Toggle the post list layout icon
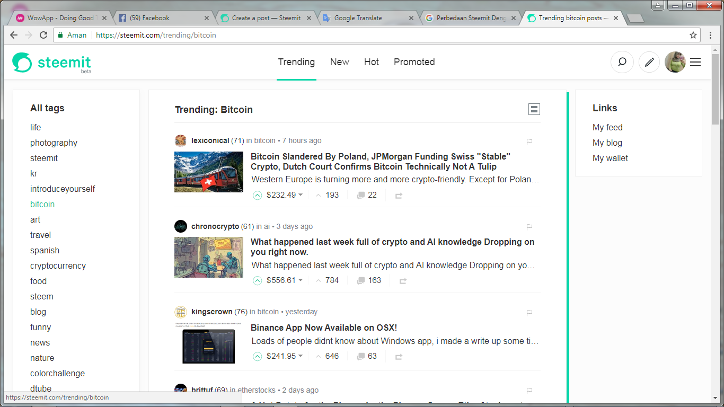 [534, 109]
